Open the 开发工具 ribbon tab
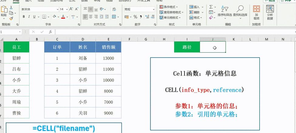 pos(144,1)
